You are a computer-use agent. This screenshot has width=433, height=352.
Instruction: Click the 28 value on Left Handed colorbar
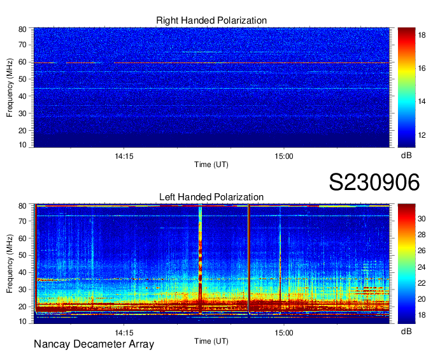click(x=422, y=235)
